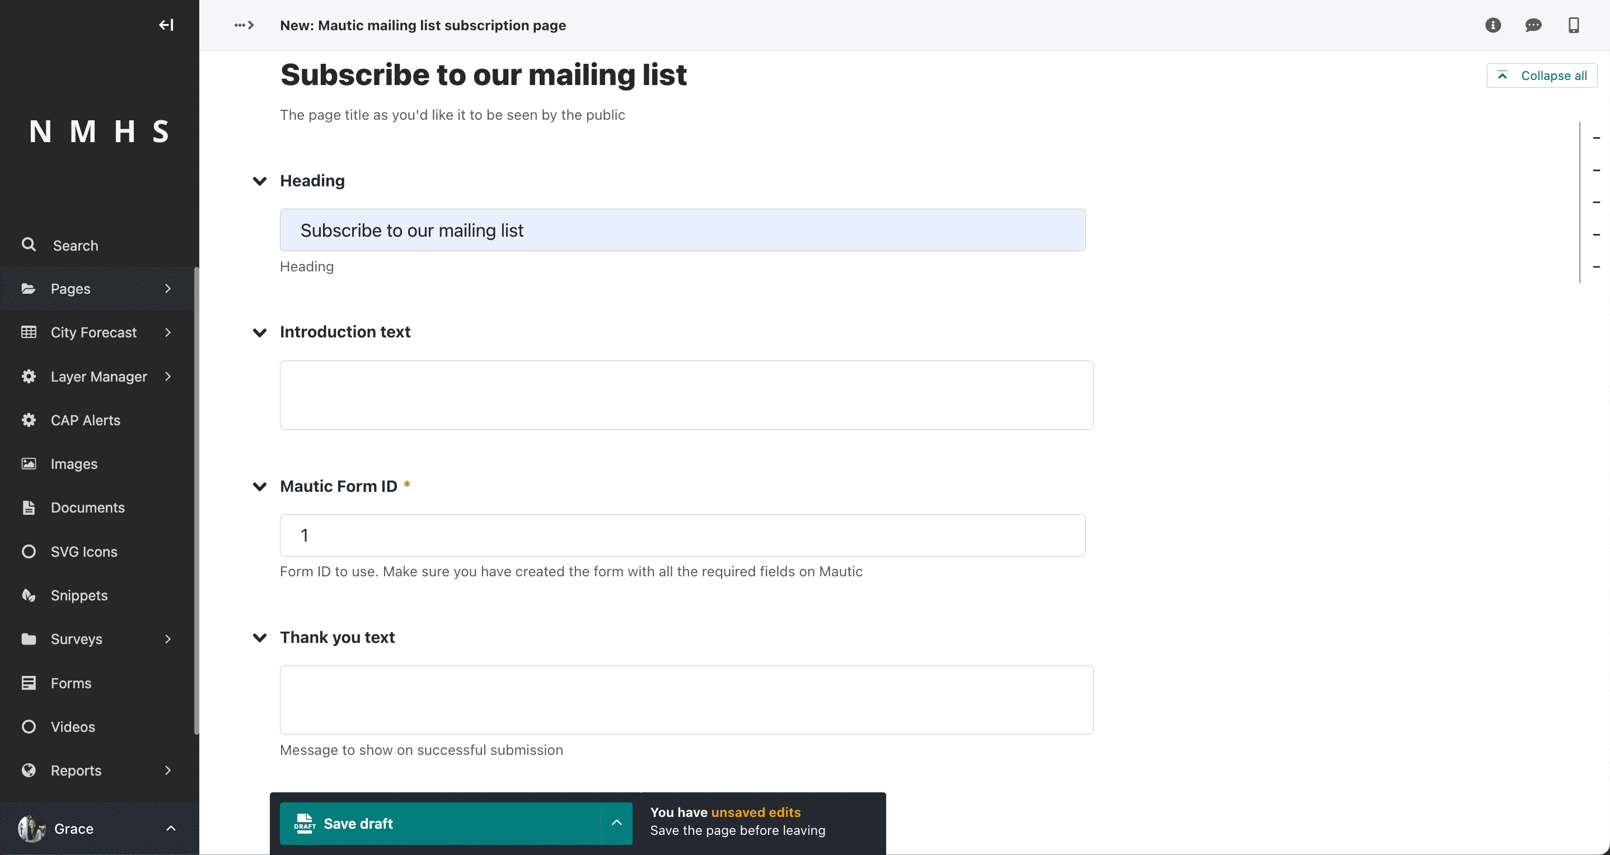Image resolution: width=1610 pixels, height=855 pixels.
Task: Collapse the sidebar with the arrow icon
Action: [166, 25]
